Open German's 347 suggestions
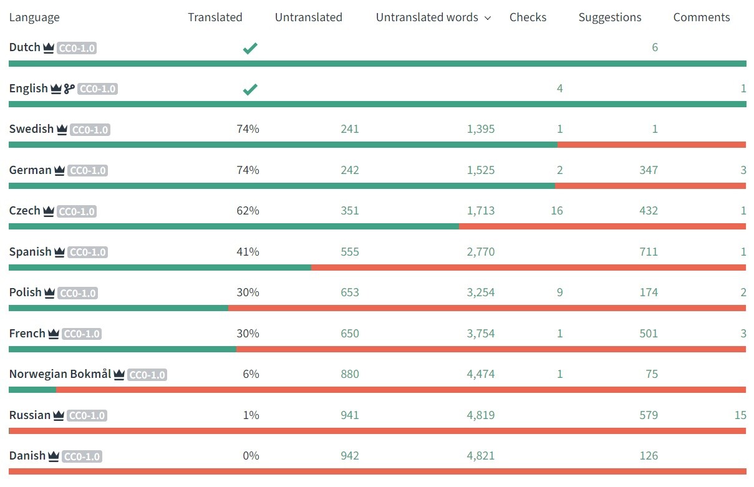Viewport: 754px width, 487px height. (649, 170)
